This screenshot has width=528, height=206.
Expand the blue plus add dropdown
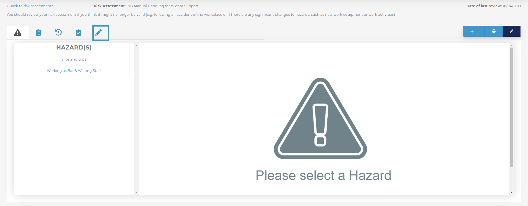click(474, 31)
